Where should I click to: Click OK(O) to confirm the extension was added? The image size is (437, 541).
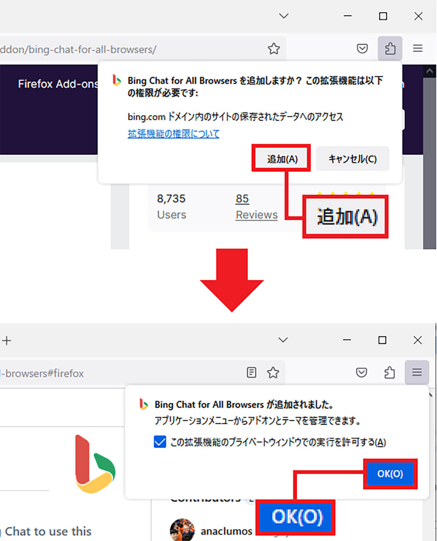(390, 474)
